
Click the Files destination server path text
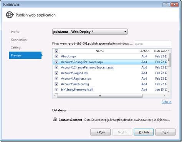pos(96,43)
